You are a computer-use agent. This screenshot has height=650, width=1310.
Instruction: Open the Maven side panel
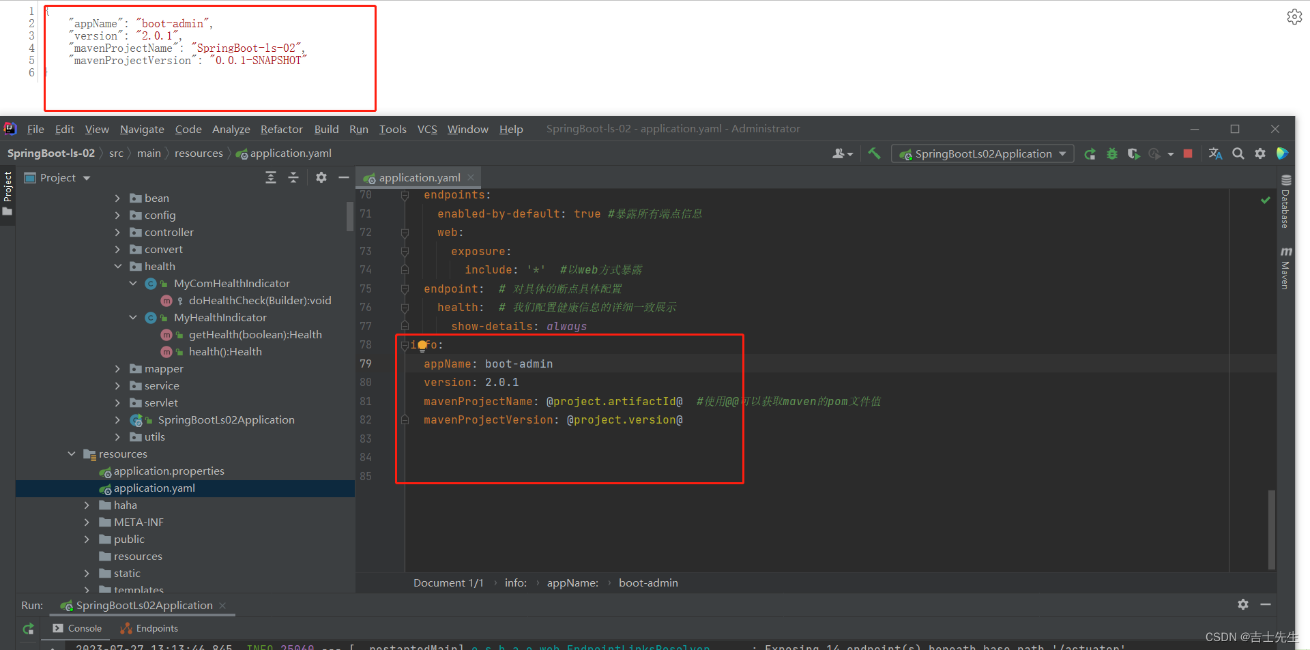(1285, 268)
